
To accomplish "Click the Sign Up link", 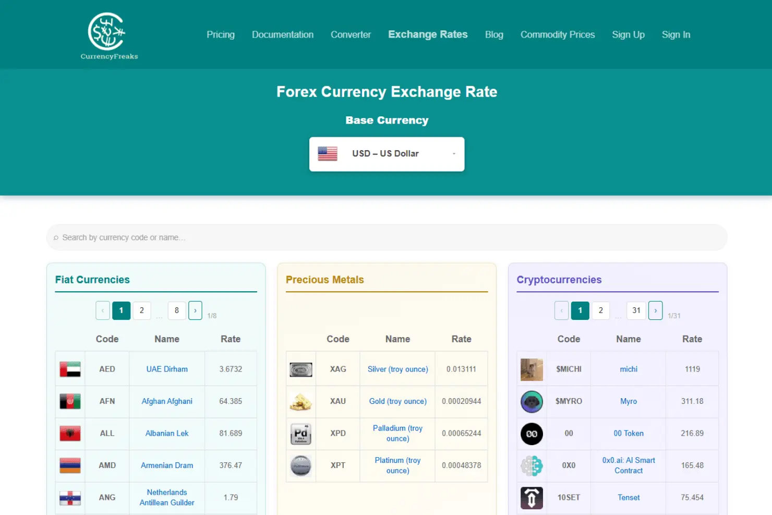I will pyautogui.click(x=628, y=34).
